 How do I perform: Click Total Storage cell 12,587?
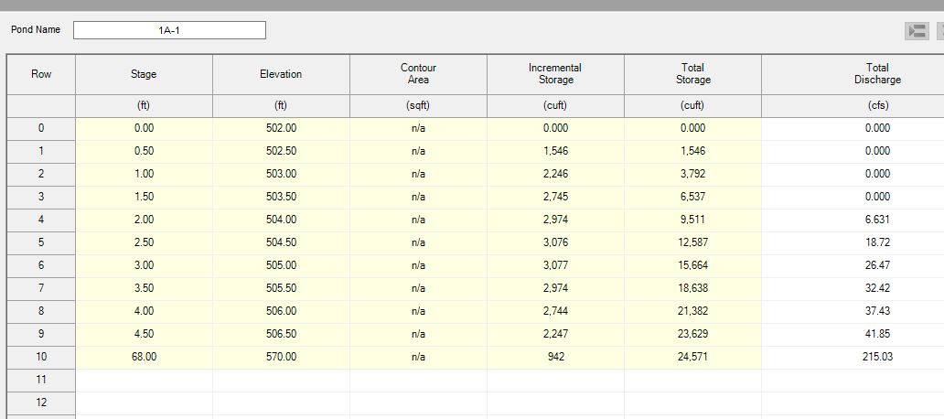pyautogui.click(x=693, y=242)
